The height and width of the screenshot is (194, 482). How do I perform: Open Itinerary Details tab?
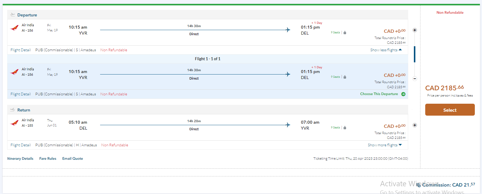[x=20, y=159]
